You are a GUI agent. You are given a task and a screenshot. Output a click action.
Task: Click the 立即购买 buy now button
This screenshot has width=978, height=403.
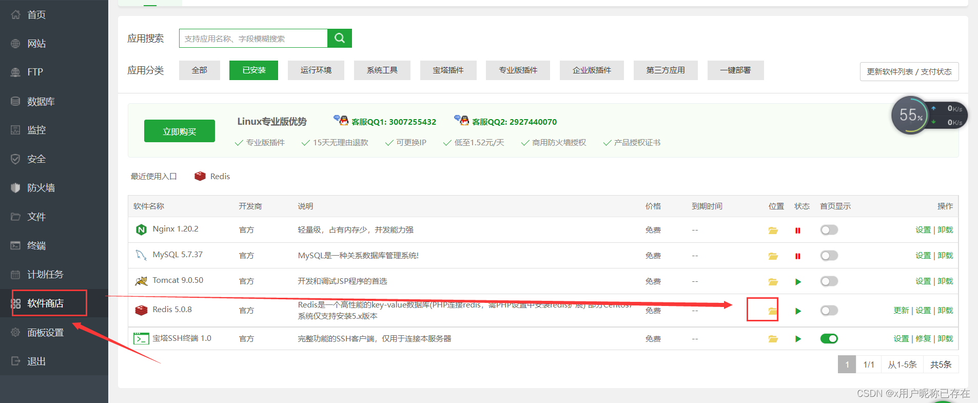[180, 131]
